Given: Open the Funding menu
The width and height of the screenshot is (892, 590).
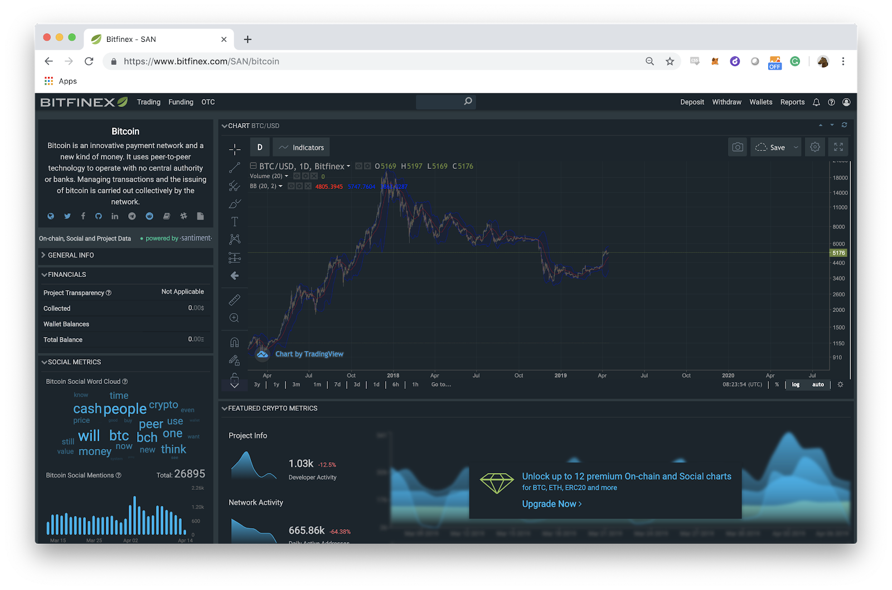Looking at the screenshot, I should 181,102.
